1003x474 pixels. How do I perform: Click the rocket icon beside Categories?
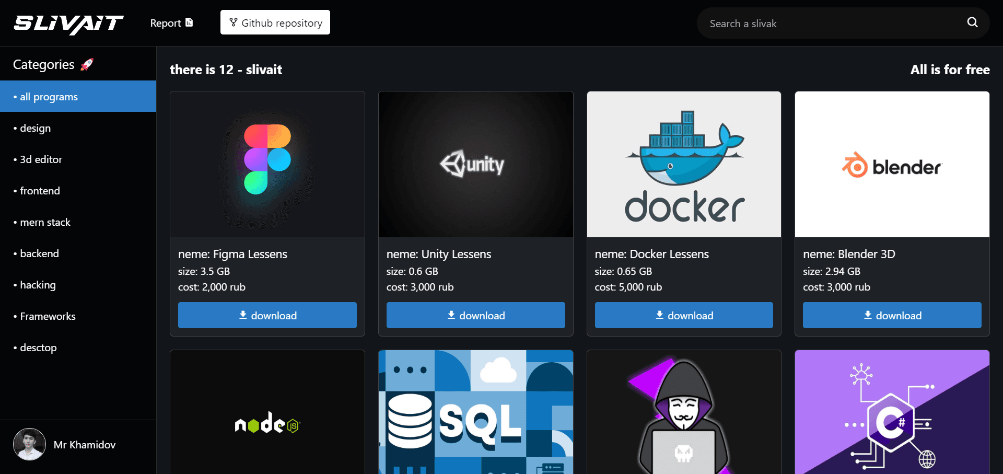87,64
